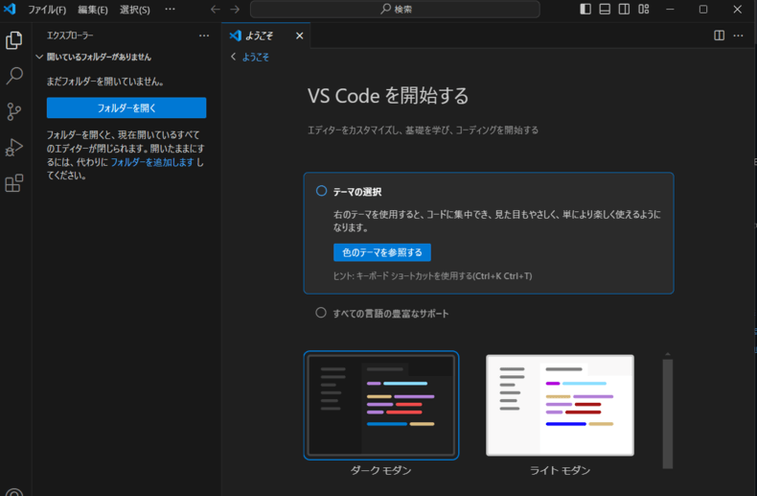Click the theme list vertical scrollbar

668,413
